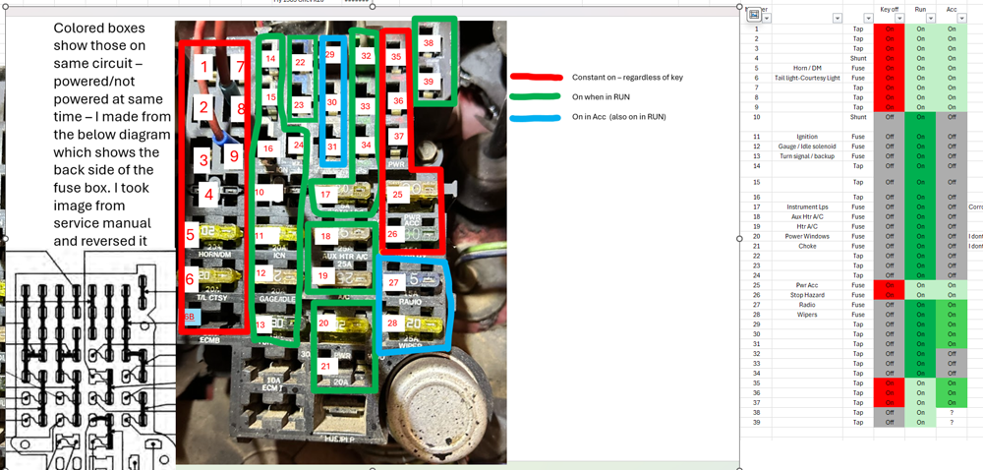The image size is (983, 470).
Task: Select the Stop Hazard cell in the table
Action: 806,295
